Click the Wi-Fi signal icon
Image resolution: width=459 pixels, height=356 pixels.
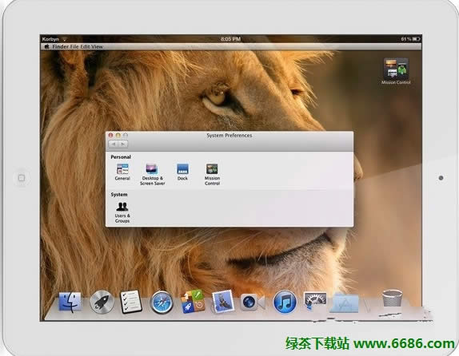(x=64, y=39)
